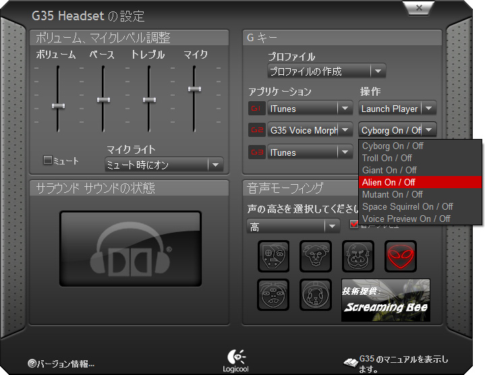Open the G3 iTunes application dropdown
The height and width of the screenshot is (375, 485).
pyautogui.click(x=310, y=152)
